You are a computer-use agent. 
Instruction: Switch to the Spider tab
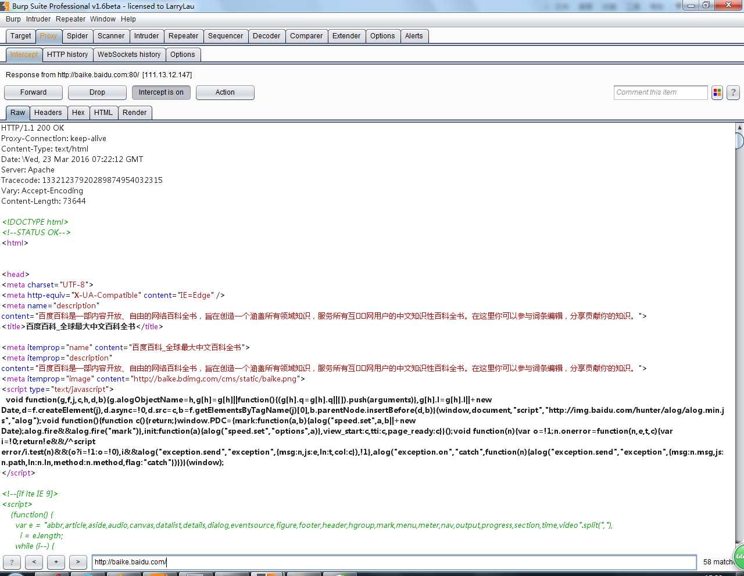pyautogui.click(x=77, y=36)
